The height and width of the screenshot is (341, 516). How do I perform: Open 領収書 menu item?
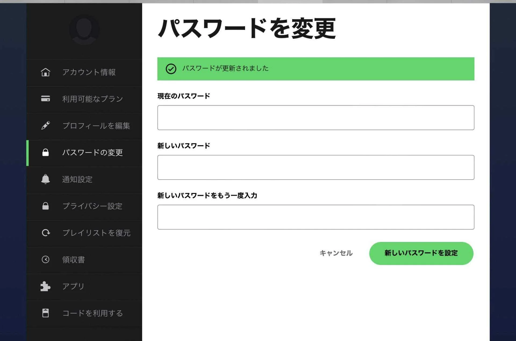(84, 260)
